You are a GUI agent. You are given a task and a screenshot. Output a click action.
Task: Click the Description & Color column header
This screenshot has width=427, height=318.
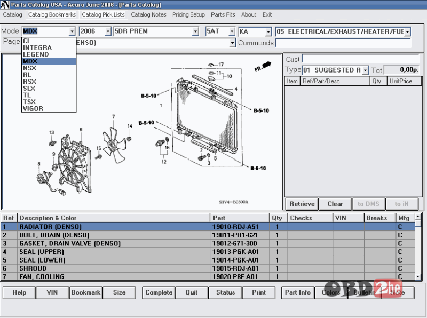114,218
